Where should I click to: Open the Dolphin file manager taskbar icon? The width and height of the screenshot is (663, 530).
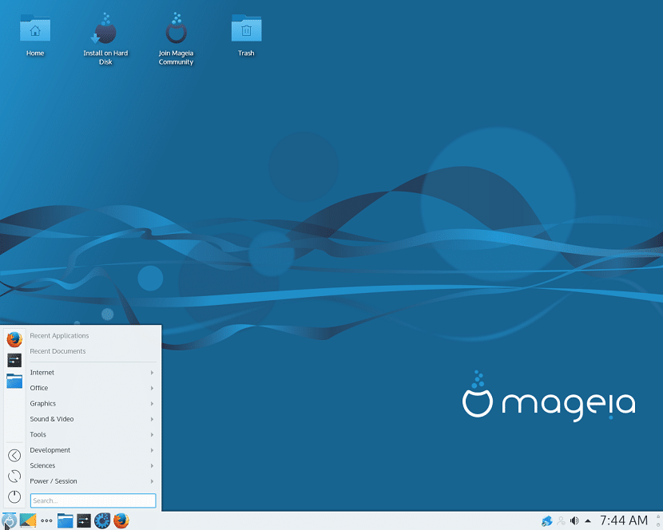pyautogui.click(x=65, y=520)
